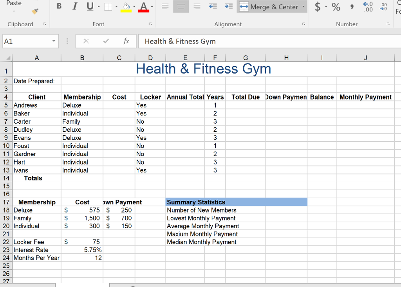Select column J header
401x287 pixels.
click(x=365, y=58)
